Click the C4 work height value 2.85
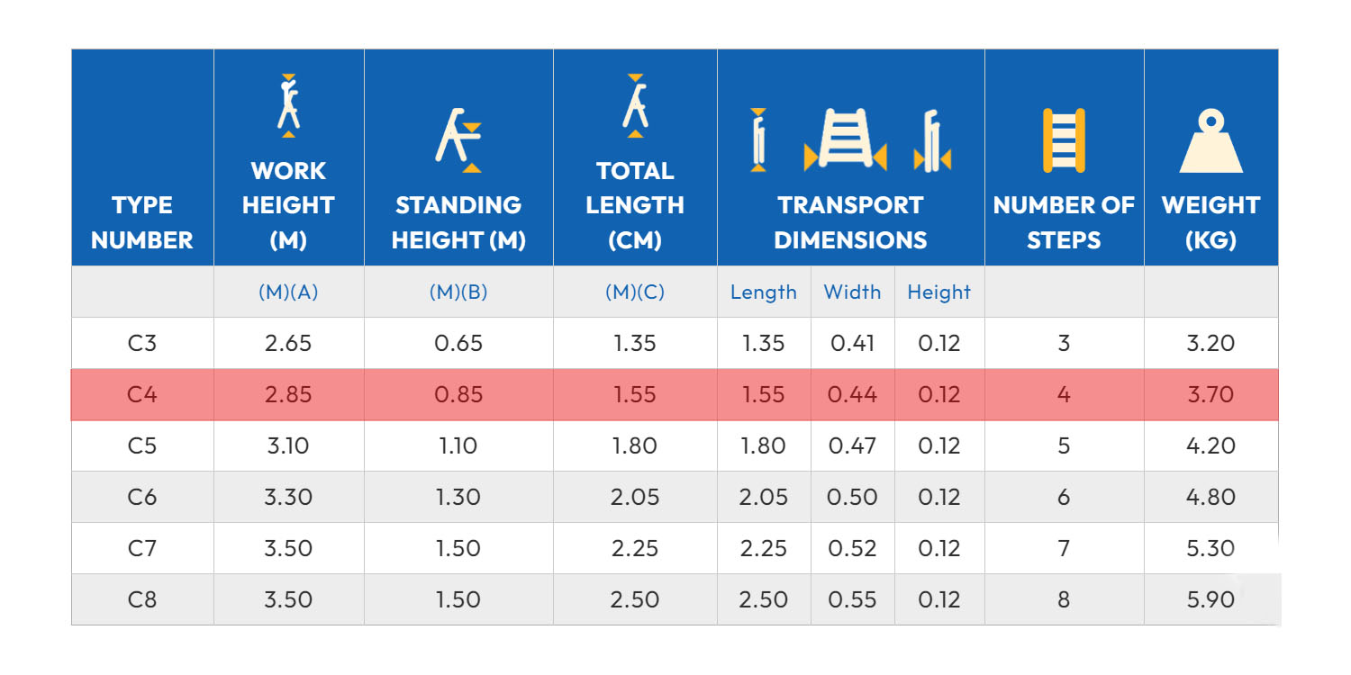The height and width of the screenshot is (675, 1351). point(288,394)
